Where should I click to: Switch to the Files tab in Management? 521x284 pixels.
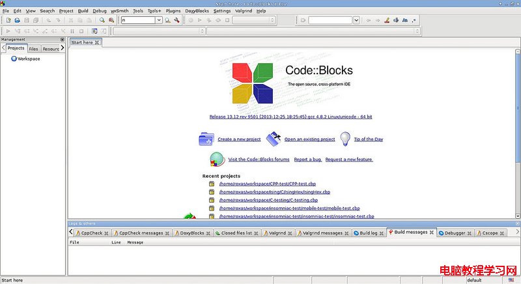34,49
